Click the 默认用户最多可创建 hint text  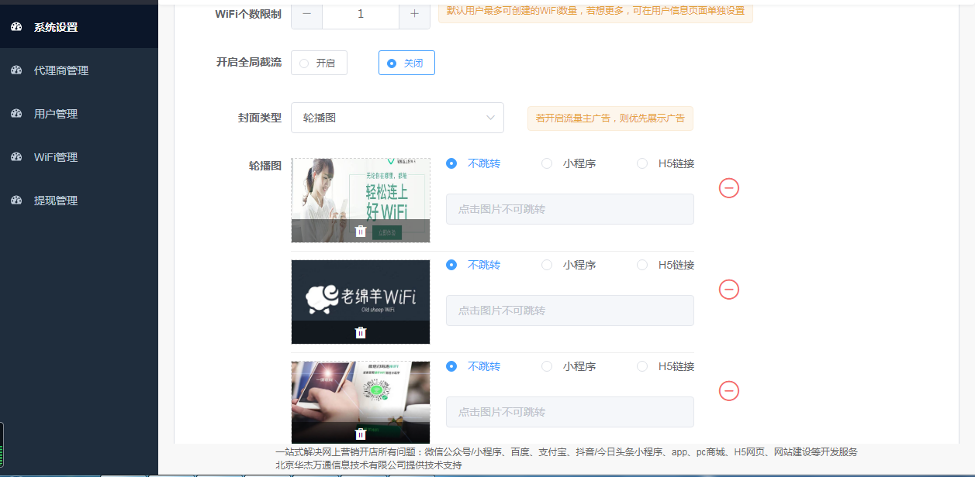pyautogui.click(x=596, y=11)
